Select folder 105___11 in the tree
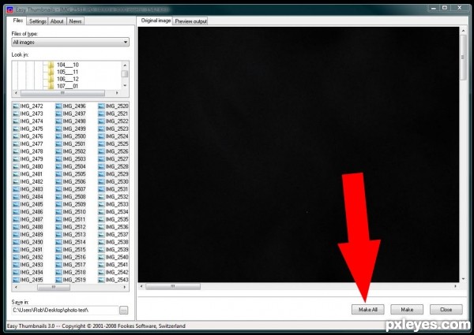Image resolution: width=474 pixels, height=335 pixels. (67, 72)
